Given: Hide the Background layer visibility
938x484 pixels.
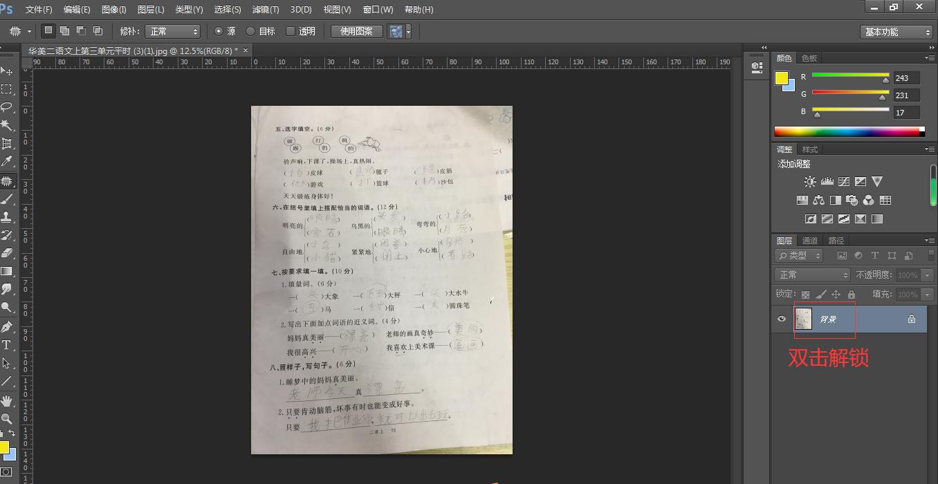Looking at the screenshot, I should [782, 319].
